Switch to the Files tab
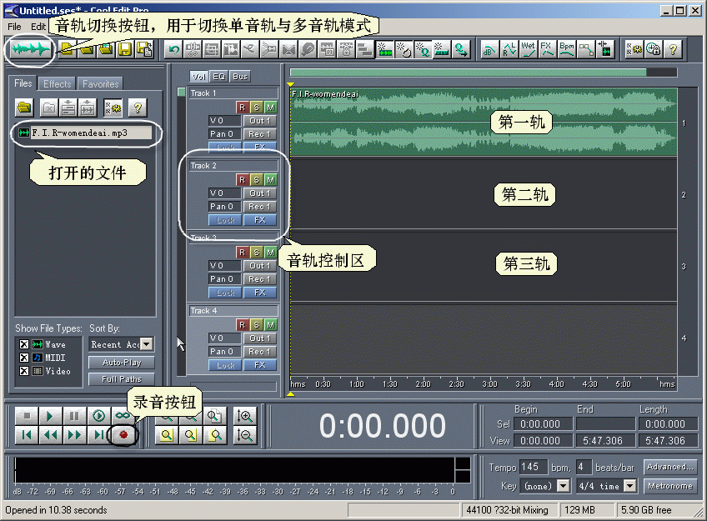The height and width of the screenshot is (521, 707). (23, 83)
